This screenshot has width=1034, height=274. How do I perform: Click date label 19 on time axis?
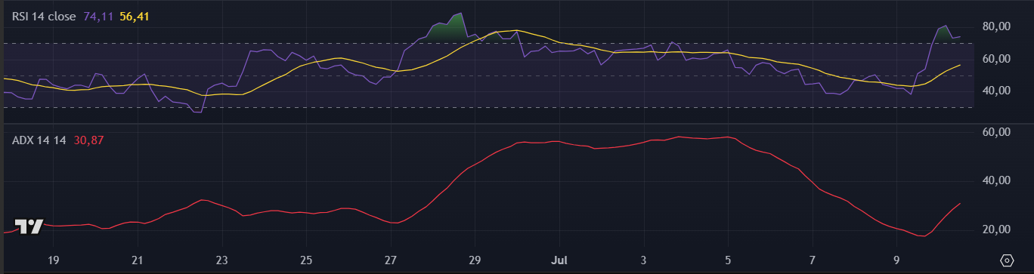(53, 260)
